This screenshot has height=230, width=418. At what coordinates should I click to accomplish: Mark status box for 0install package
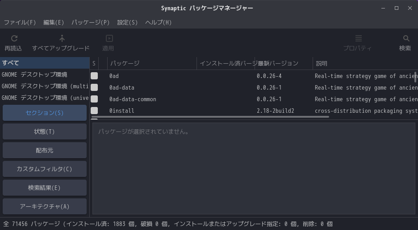(x=94, y=111)
